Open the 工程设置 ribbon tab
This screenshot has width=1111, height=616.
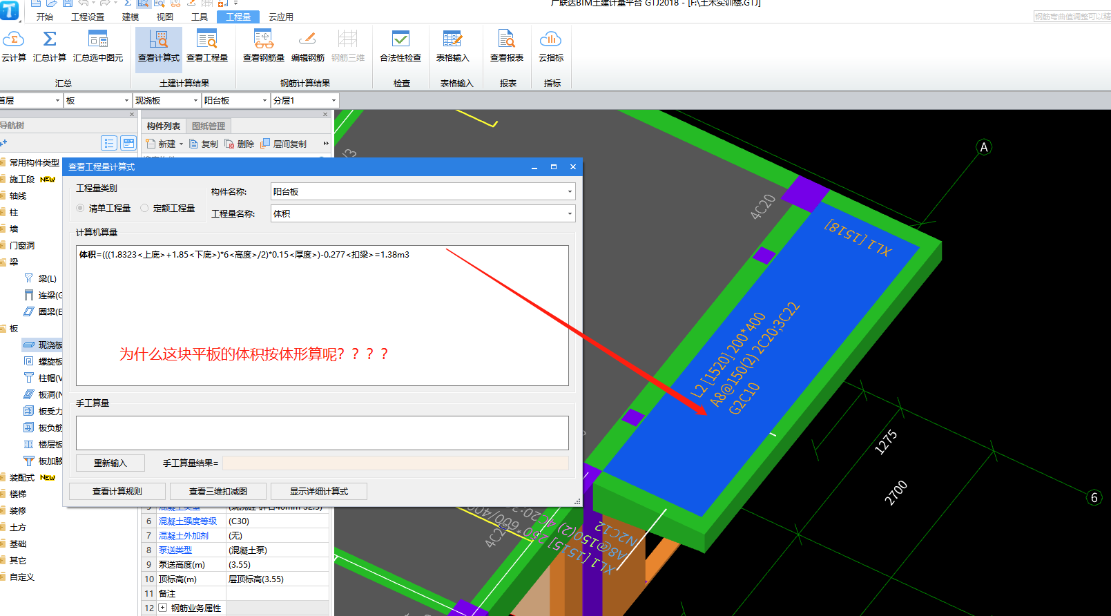click(x=88, y=17)
